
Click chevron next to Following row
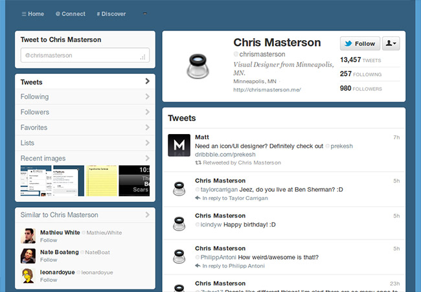pyautogui.click(x=148, y=96)
